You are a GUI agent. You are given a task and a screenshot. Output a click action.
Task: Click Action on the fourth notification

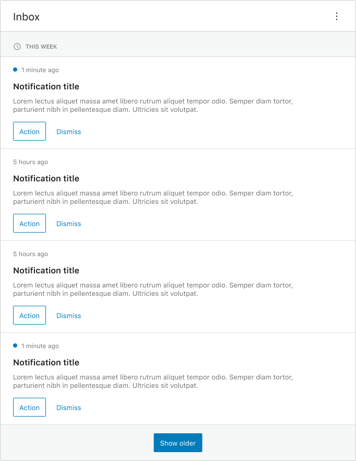[x=29, y=407]
